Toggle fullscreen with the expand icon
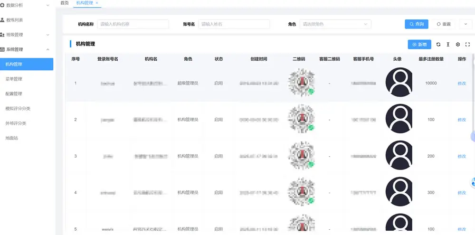Image resolution: width=475 pixels, height=235 pixels. tap(467, 45)
